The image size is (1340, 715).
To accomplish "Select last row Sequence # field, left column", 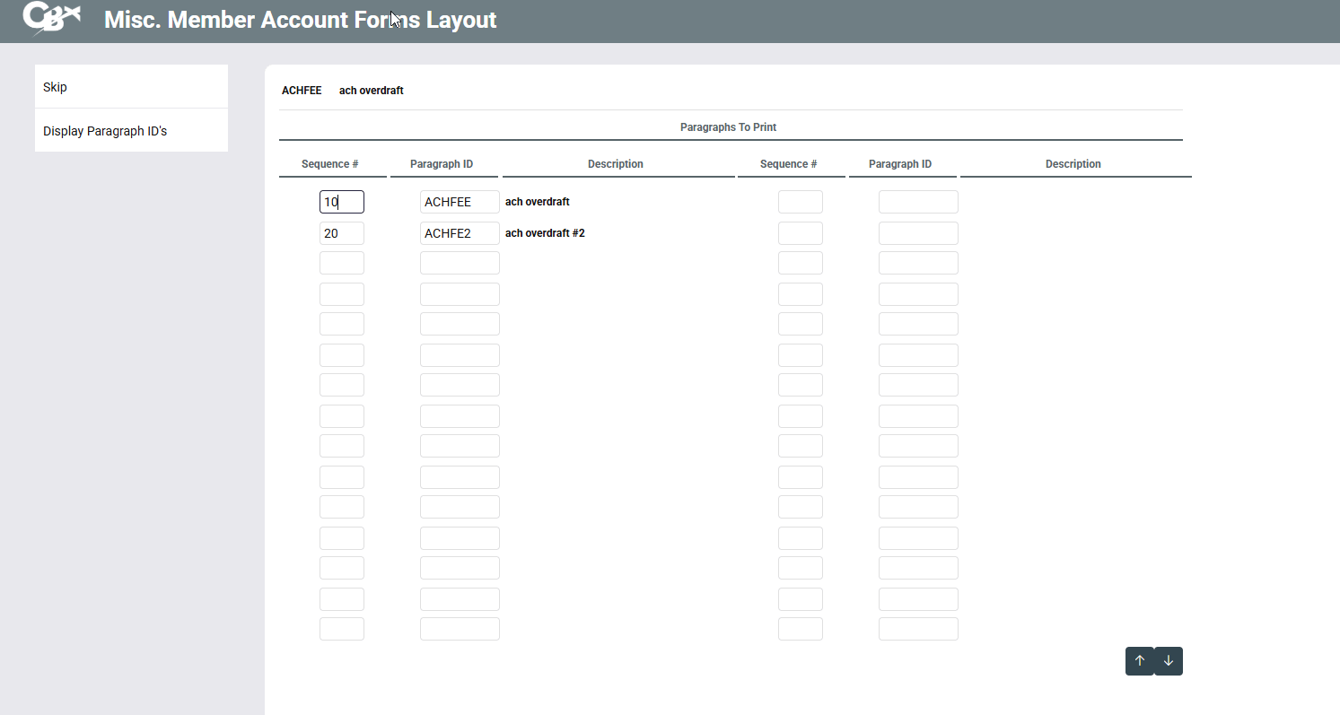I will pyautogui.click(x=341, y=629).
